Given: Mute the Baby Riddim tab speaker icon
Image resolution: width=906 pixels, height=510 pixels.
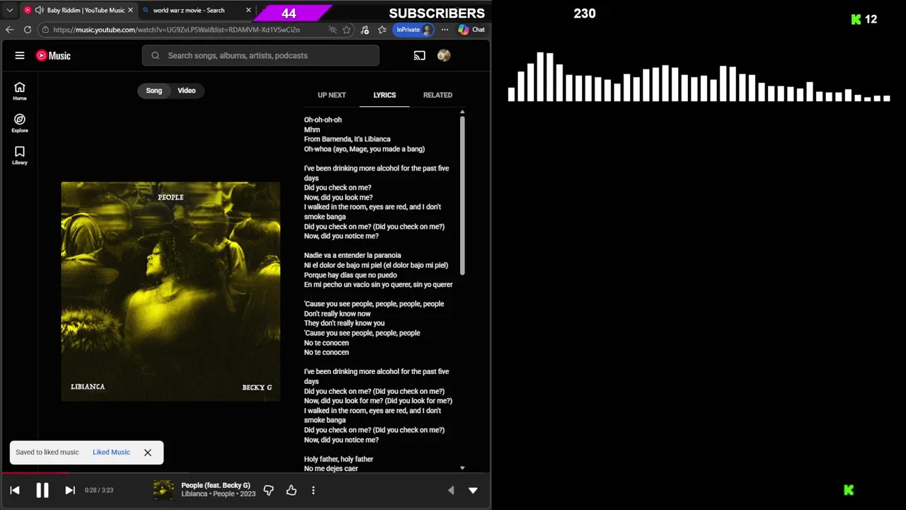Looking at the screenshot, I should point(39,10).
